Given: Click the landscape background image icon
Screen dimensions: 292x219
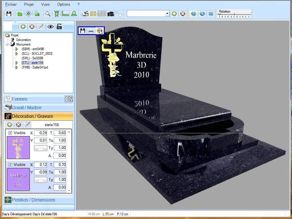Looking at the screenshot, I should [x=102, y=14].
